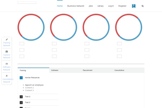The image size is (162, 108).
Task: Click the pencil icon above Training Network
Action: 6,39
